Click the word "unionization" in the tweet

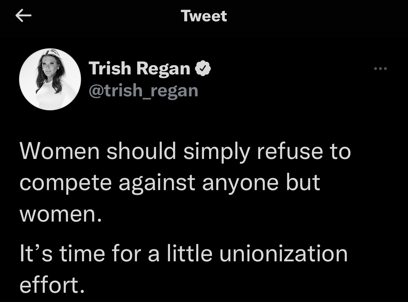(x=283, y=253)
